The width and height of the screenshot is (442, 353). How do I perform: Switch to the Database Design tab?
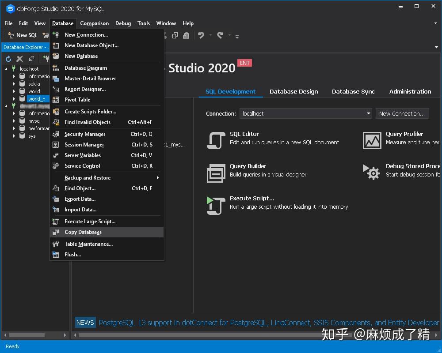(x=293, y=91)
